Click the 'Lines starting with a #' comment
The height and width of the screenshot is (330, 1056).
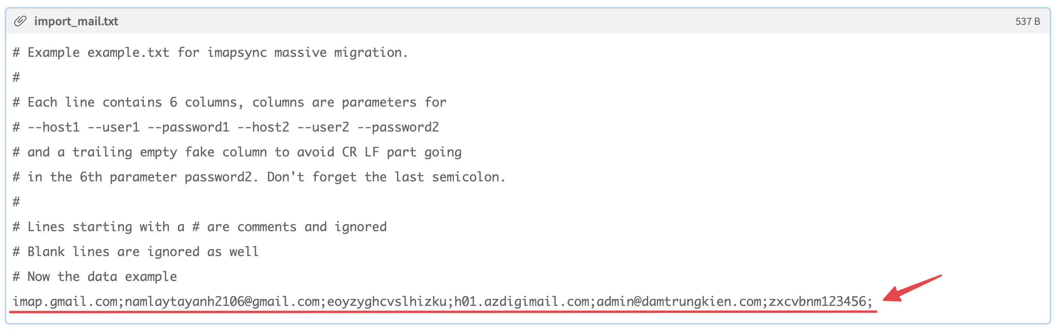200,227
